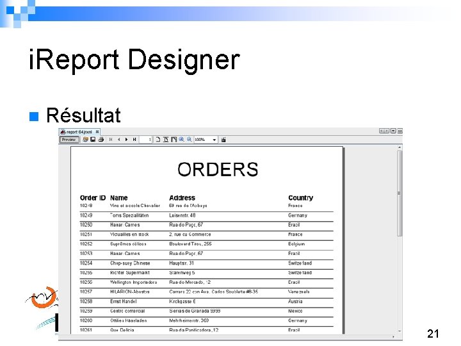Click the reload report icon
The height and width of the screenshot is (346, 461).
tap(85, 140)
